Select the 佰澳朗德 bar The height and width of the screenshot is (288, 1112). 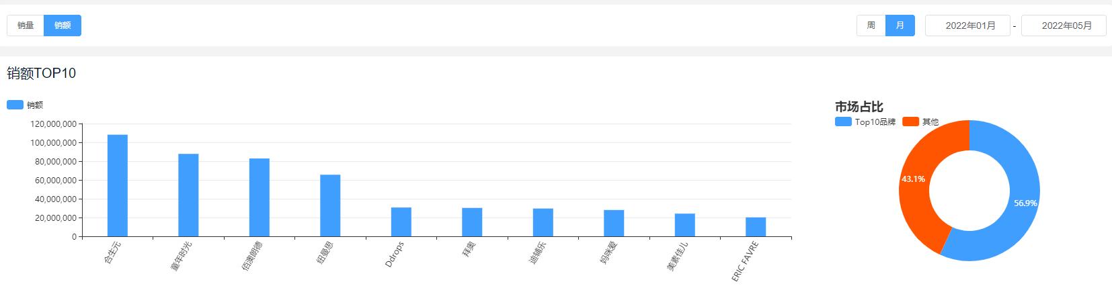pos(260,197)
